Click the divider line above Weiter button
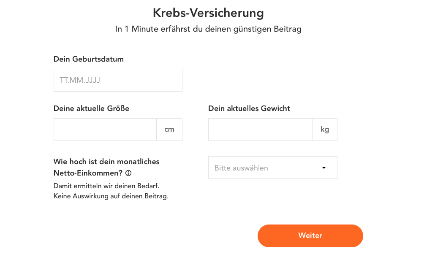 pos(208,213)
